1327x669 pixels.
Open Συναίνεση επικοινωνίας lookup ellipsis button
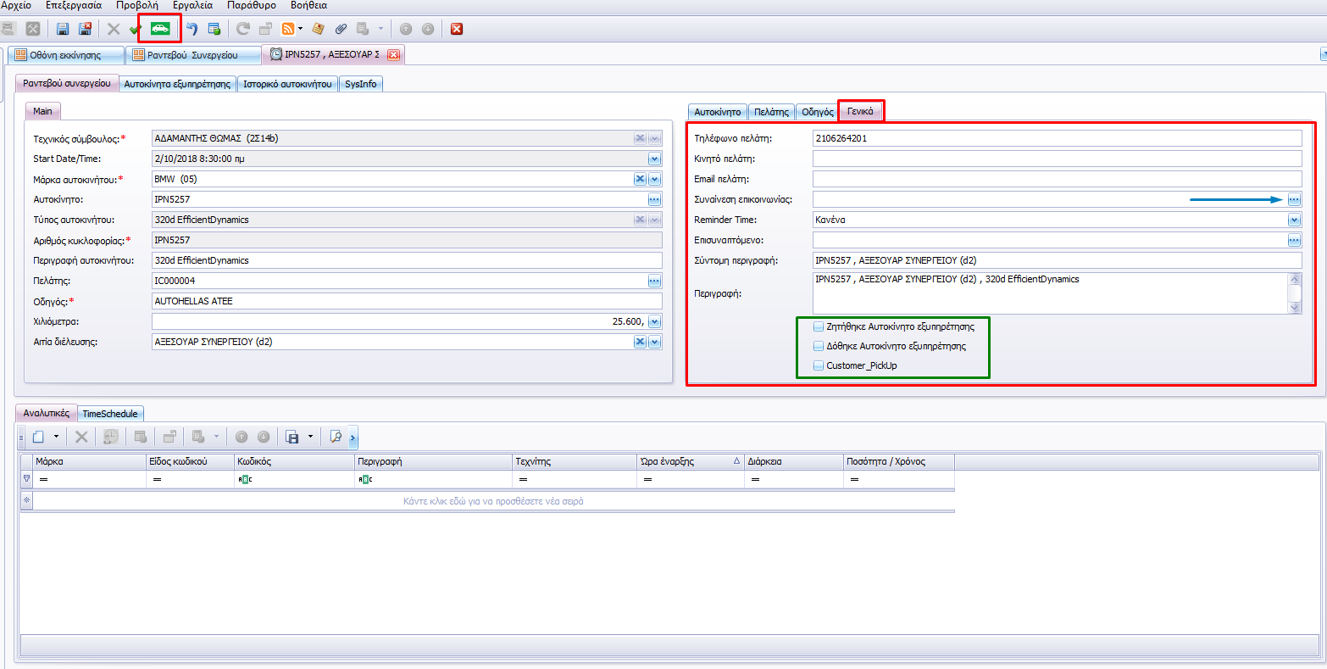click(1294, 199)
